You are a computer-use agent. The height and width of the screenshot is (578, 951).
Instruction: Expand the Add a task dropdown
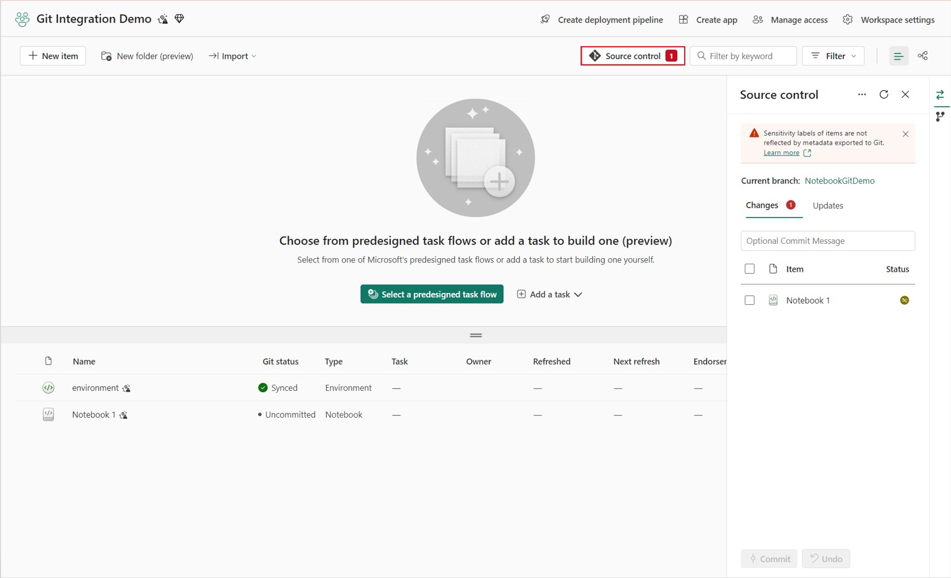pyautogui.click(x=549, y=294)
